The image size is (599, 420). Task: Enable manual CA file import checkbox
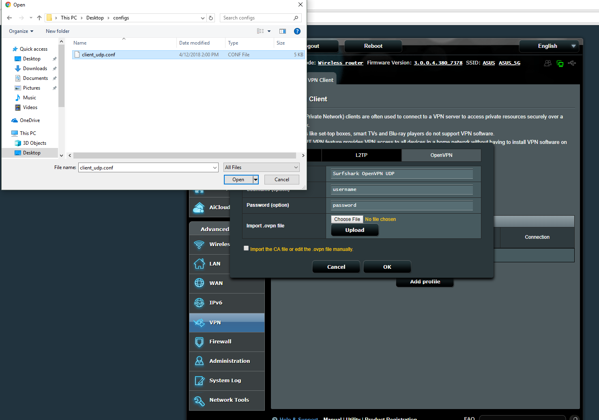pyautogui.click(x=246, y=249)
